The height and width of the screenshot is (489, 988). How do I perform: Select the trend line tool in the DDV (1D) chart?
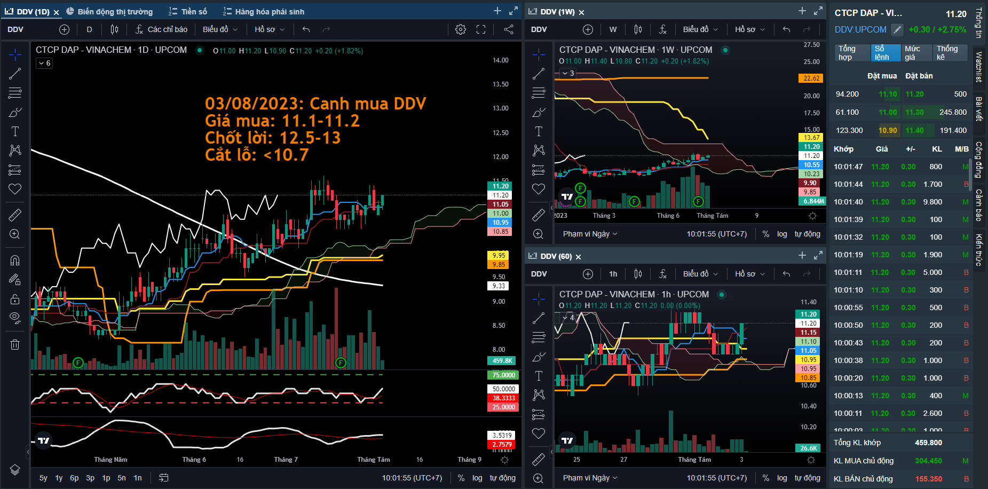tap(15, 74)
